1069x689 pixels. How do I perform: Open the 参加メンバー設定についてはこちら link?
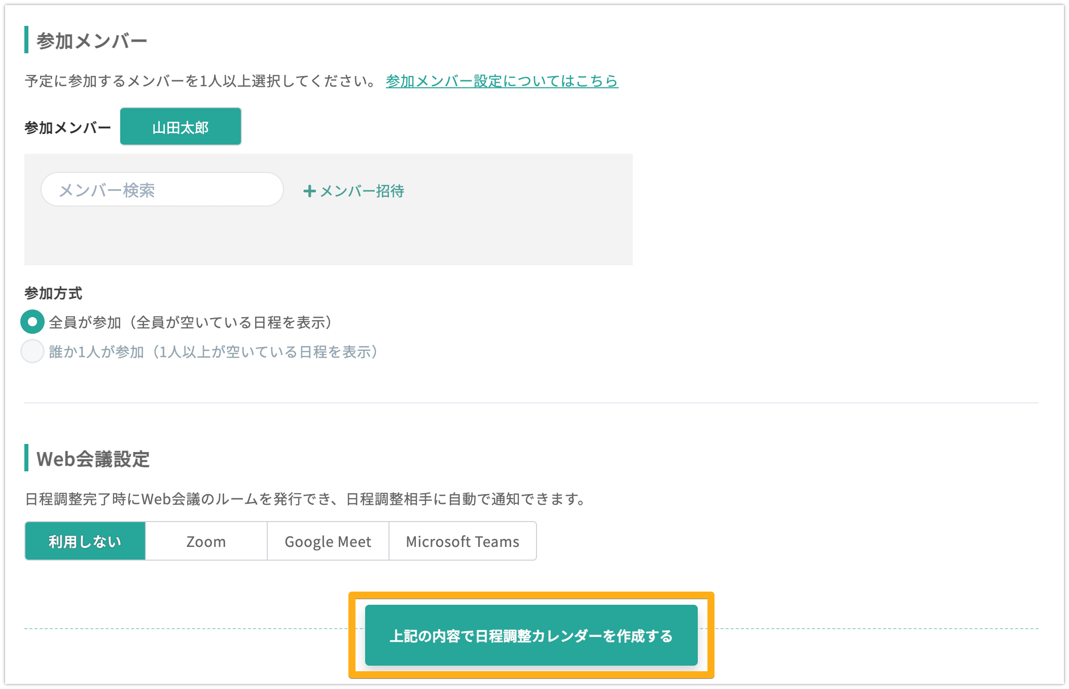coord(502,81)
